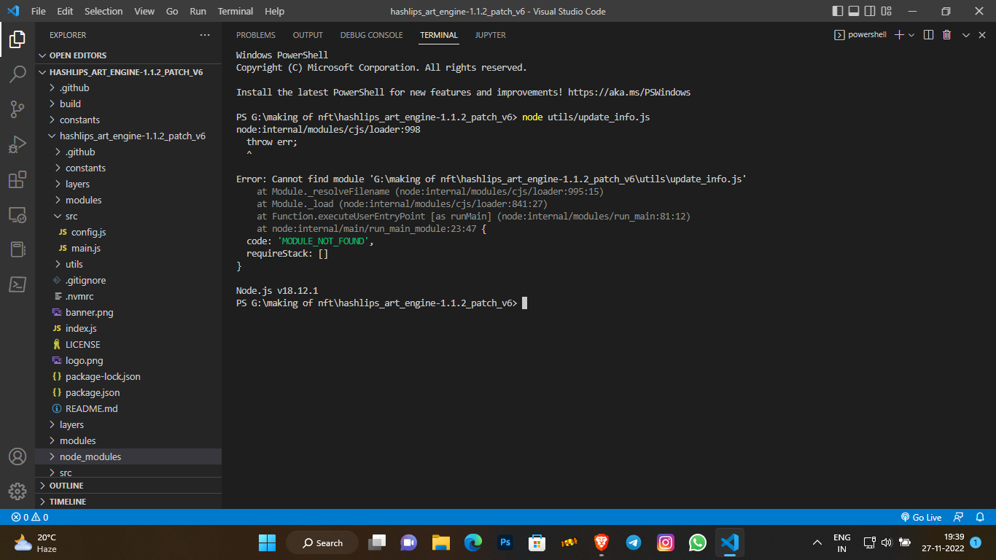
Task: Switch to the OUTPUT tab
Action: 307,34
